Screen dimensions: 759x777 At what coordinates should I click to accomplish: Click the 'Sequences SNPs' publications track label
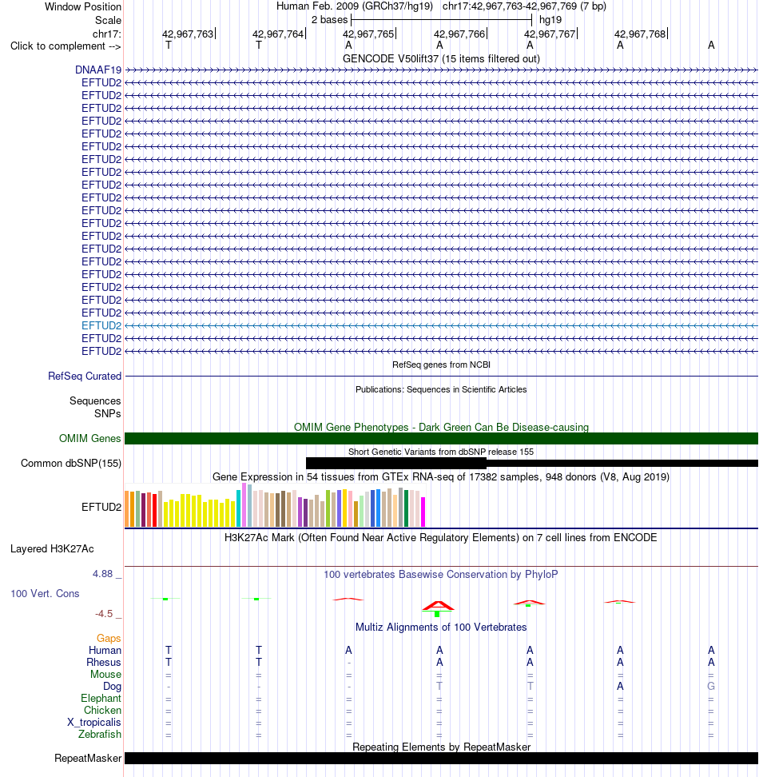95,408
